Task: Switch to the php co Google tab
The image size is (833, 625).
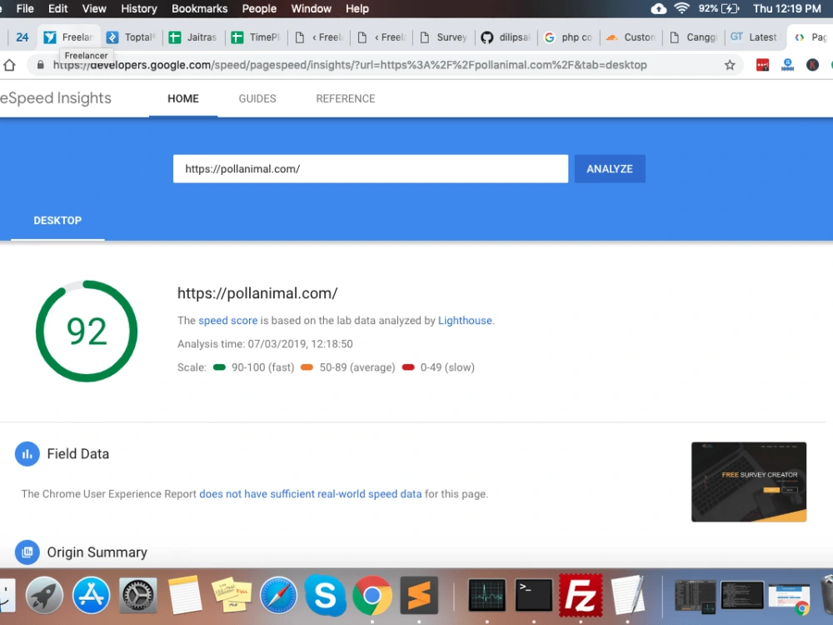Action: click(x=568, y=37)
